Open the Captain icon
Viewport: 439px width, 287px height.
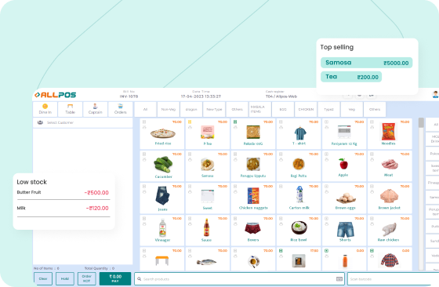point(95,107)
